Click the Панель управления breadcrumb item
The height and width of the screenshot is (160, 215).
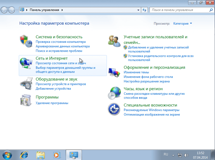tap(44, 10)
